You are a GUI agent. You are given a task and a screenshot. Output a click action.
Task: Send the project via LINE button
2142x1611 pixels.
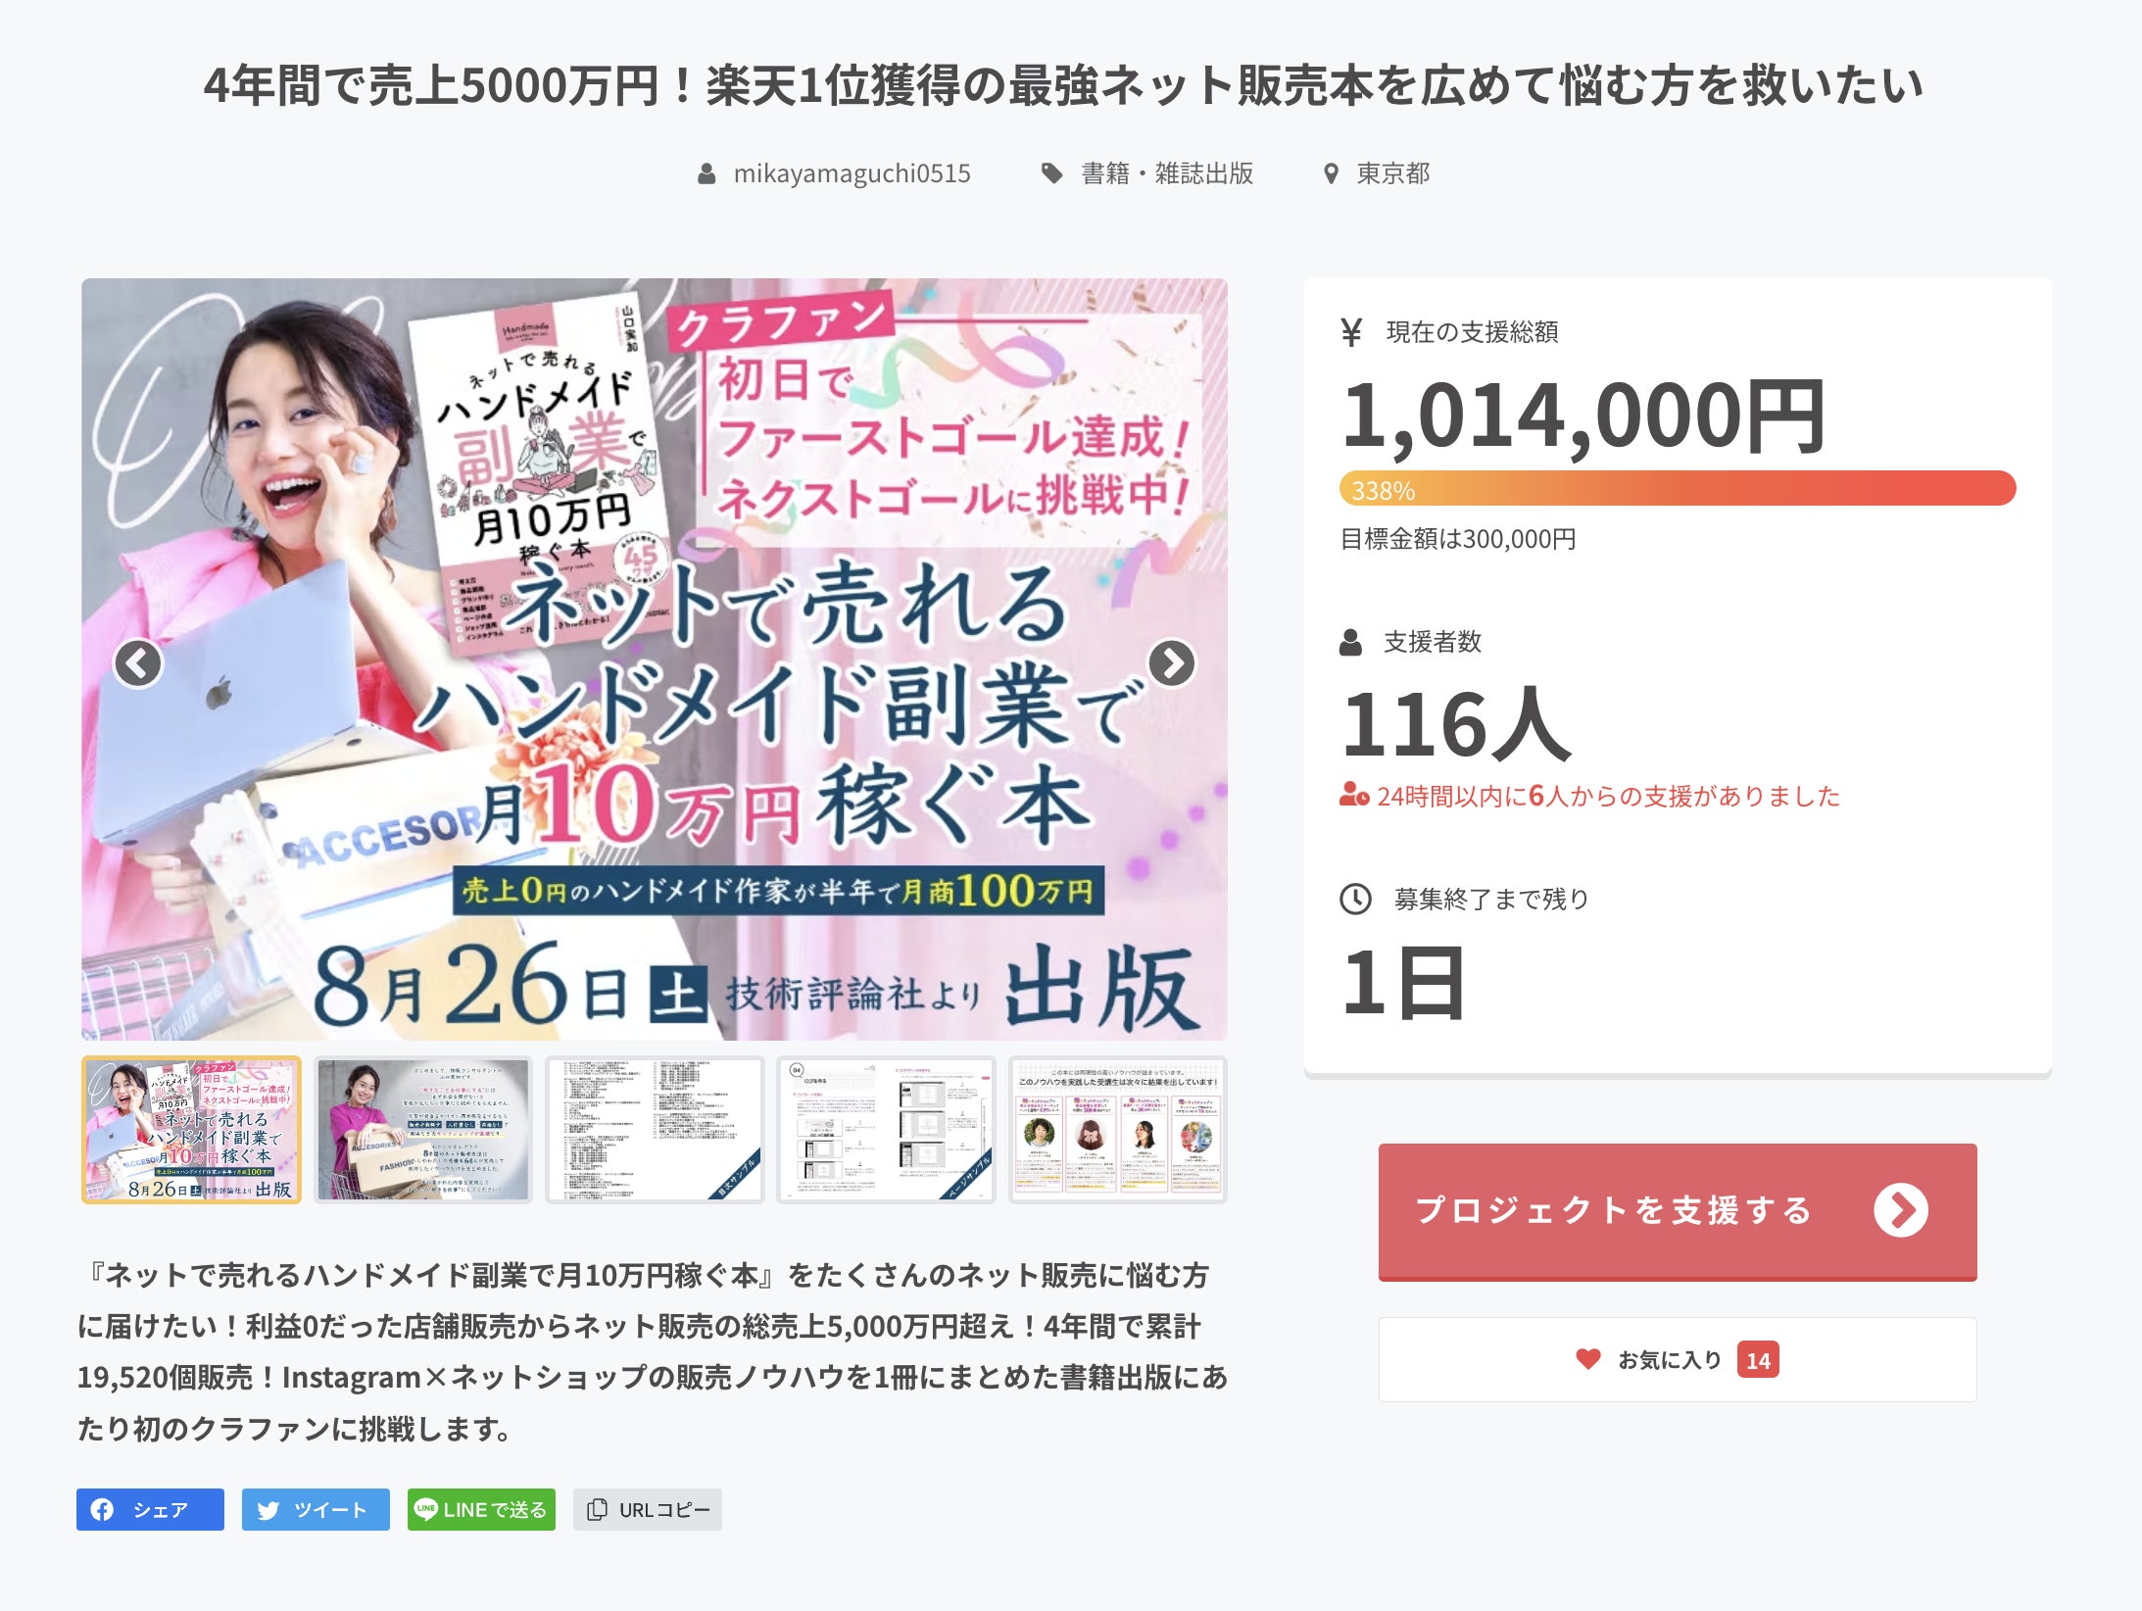(481, 1509)
